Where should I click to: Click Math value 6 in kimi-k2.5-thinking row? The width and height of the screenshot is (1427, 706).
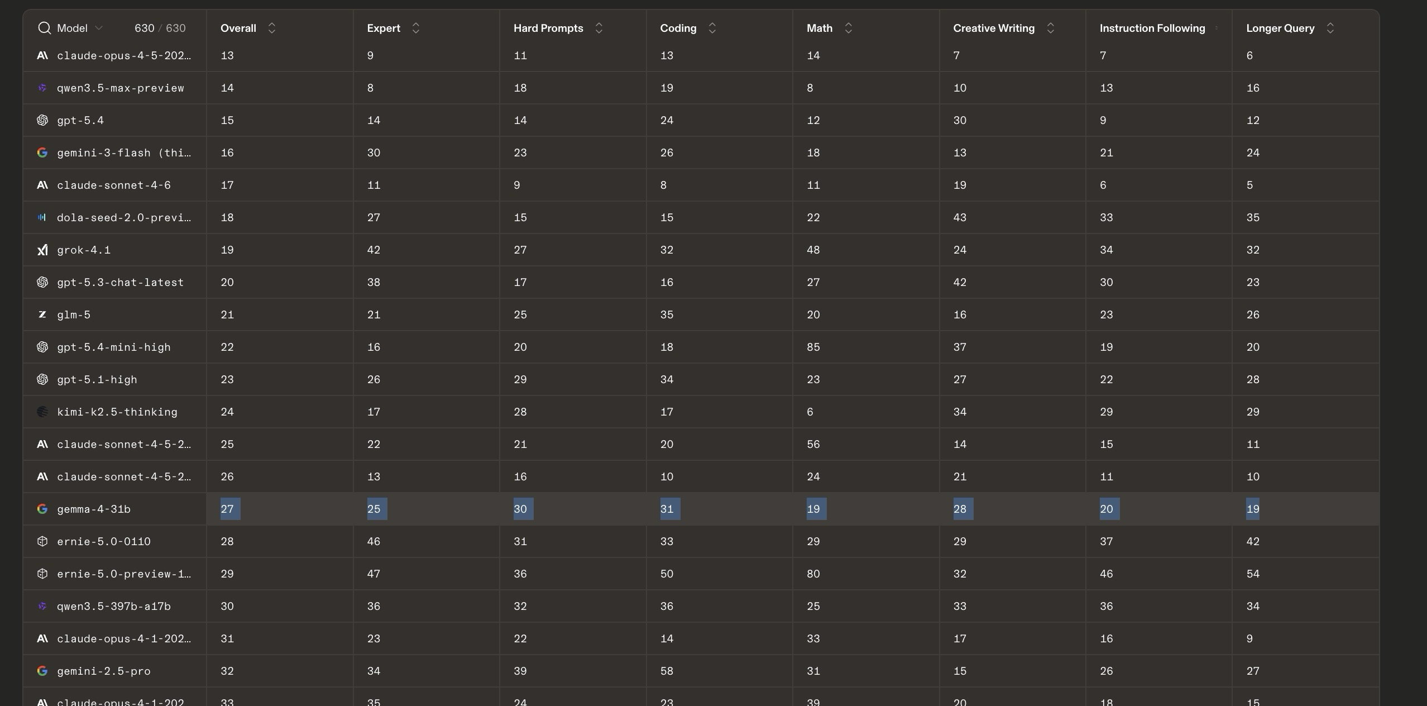(810, 412)
